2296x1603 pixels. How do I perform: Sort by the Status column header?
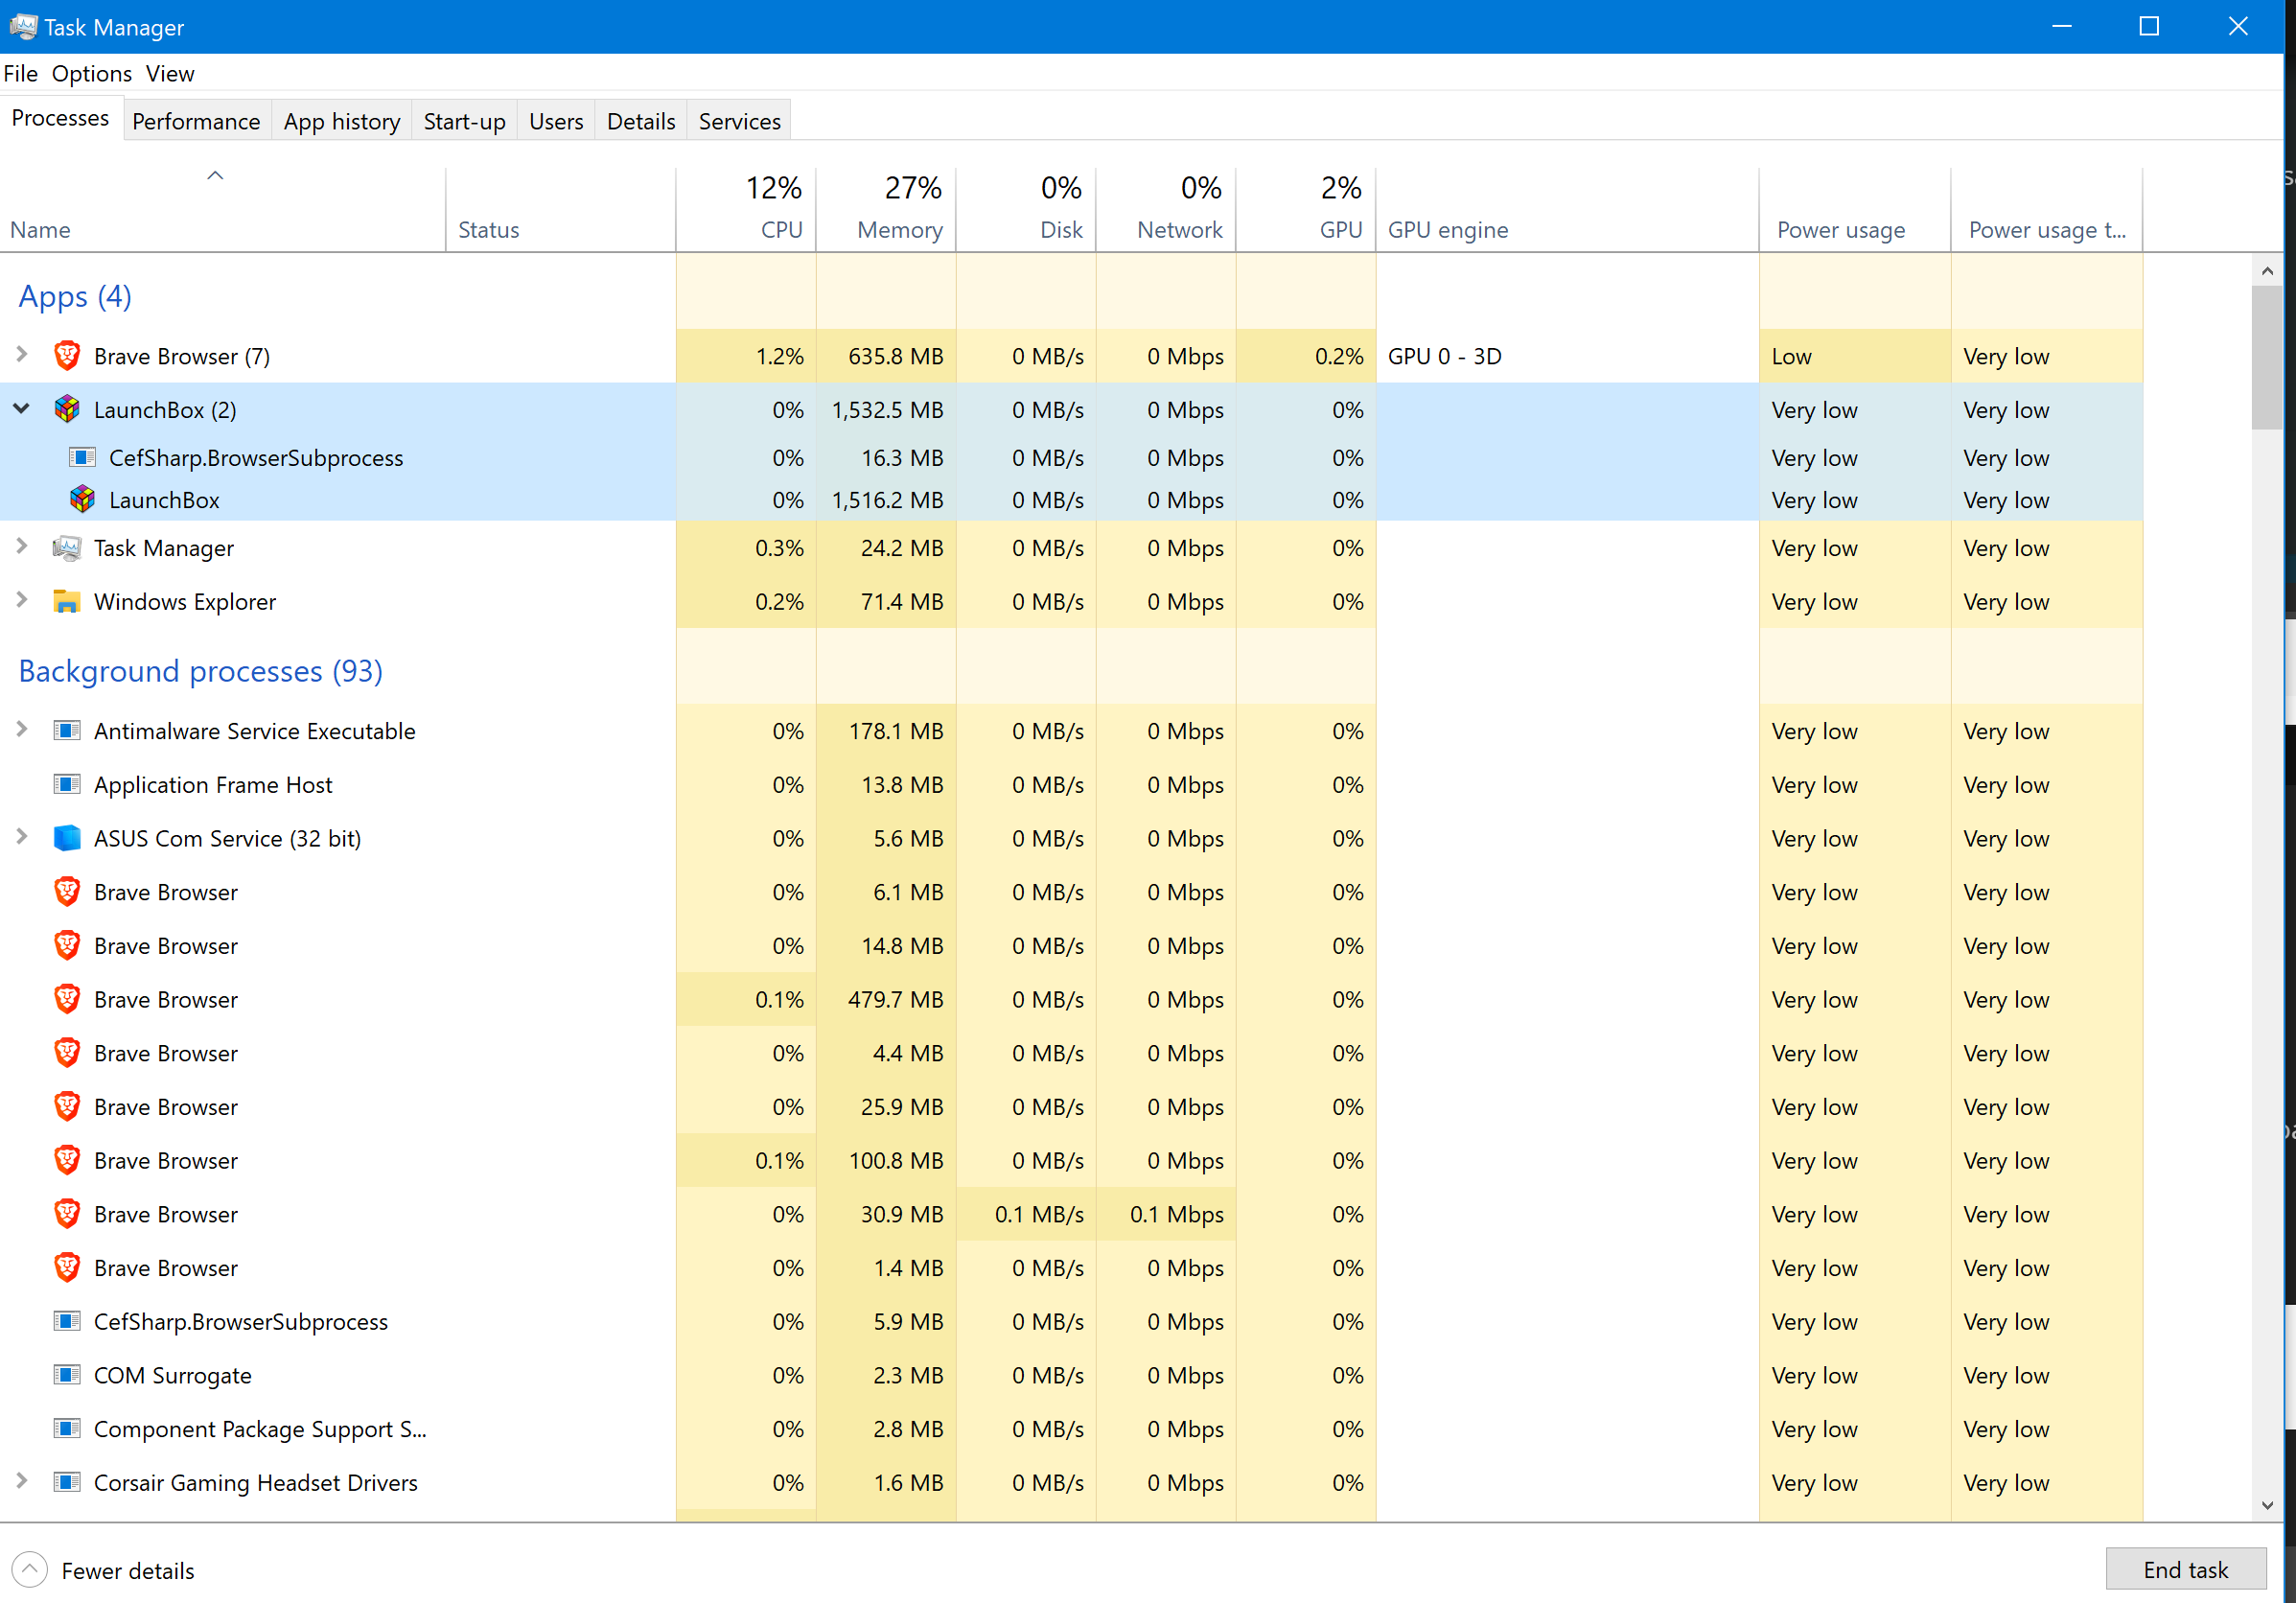coord(561,210)
